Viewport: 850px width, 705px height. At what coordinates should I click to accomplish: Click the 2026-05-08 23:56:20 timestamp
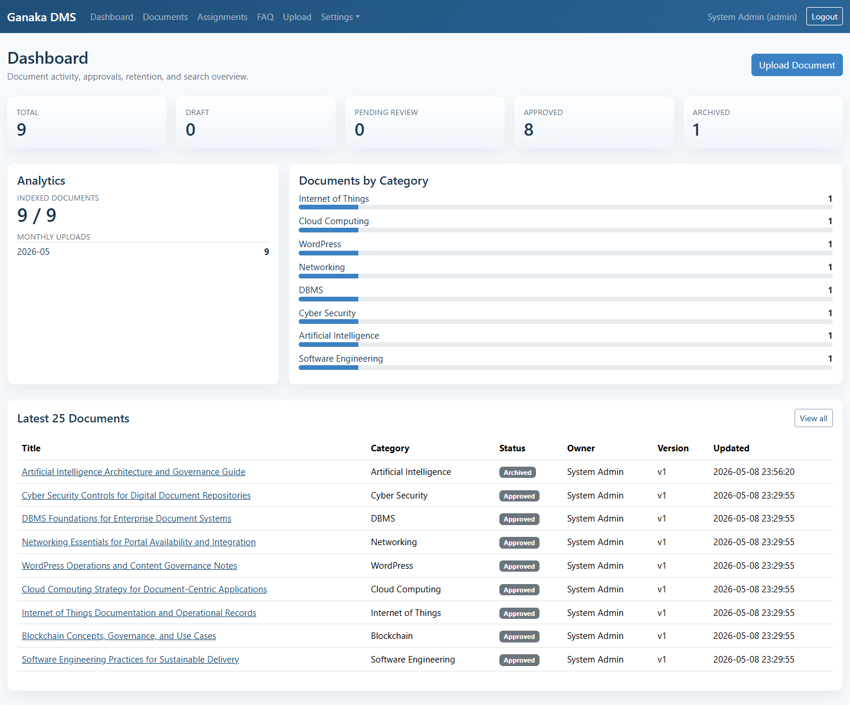point(754,472)
